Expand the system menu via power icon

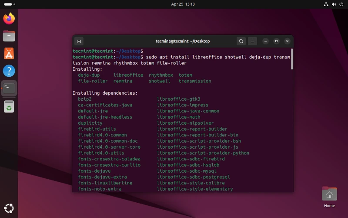click(x=341, y=4)
